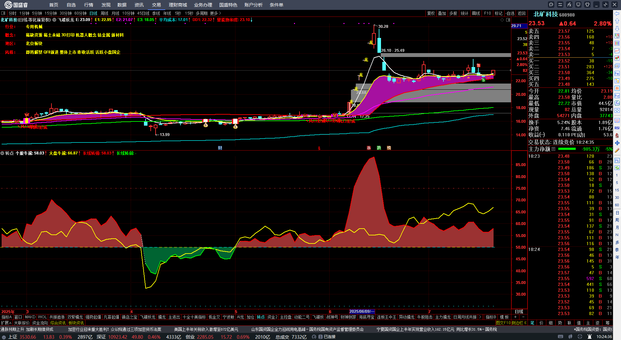This screenshot has height=340, width=621.
Task: Click the 2025/06/09 date marker on timeline
Action: (x=362, y=312)
